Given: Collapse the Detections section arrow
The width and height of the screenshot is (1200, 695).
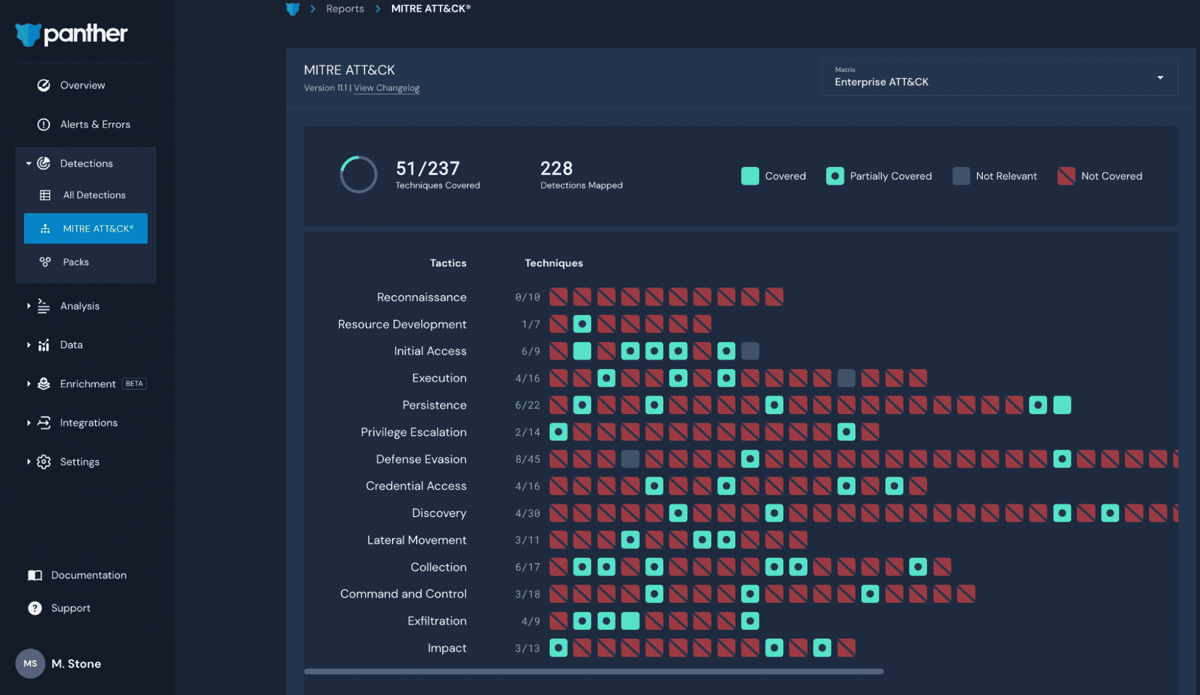Looking at the screenshot, I should (x=28, y=163).
